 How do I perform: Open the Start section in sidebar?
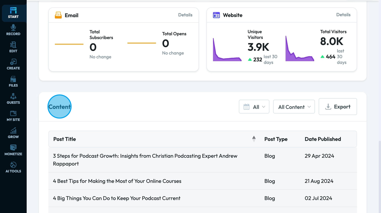click(13, 13)
